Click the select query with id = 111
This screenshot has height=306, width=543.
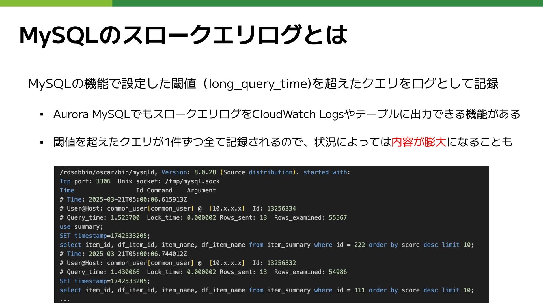coord(266,290)
